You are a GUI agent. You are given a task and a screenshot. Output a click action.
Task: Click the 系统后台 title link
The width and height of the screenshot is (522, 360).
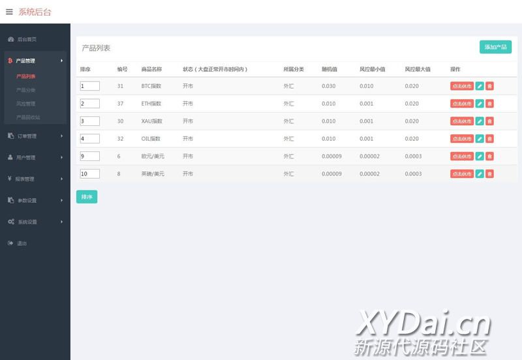(35, 12)
